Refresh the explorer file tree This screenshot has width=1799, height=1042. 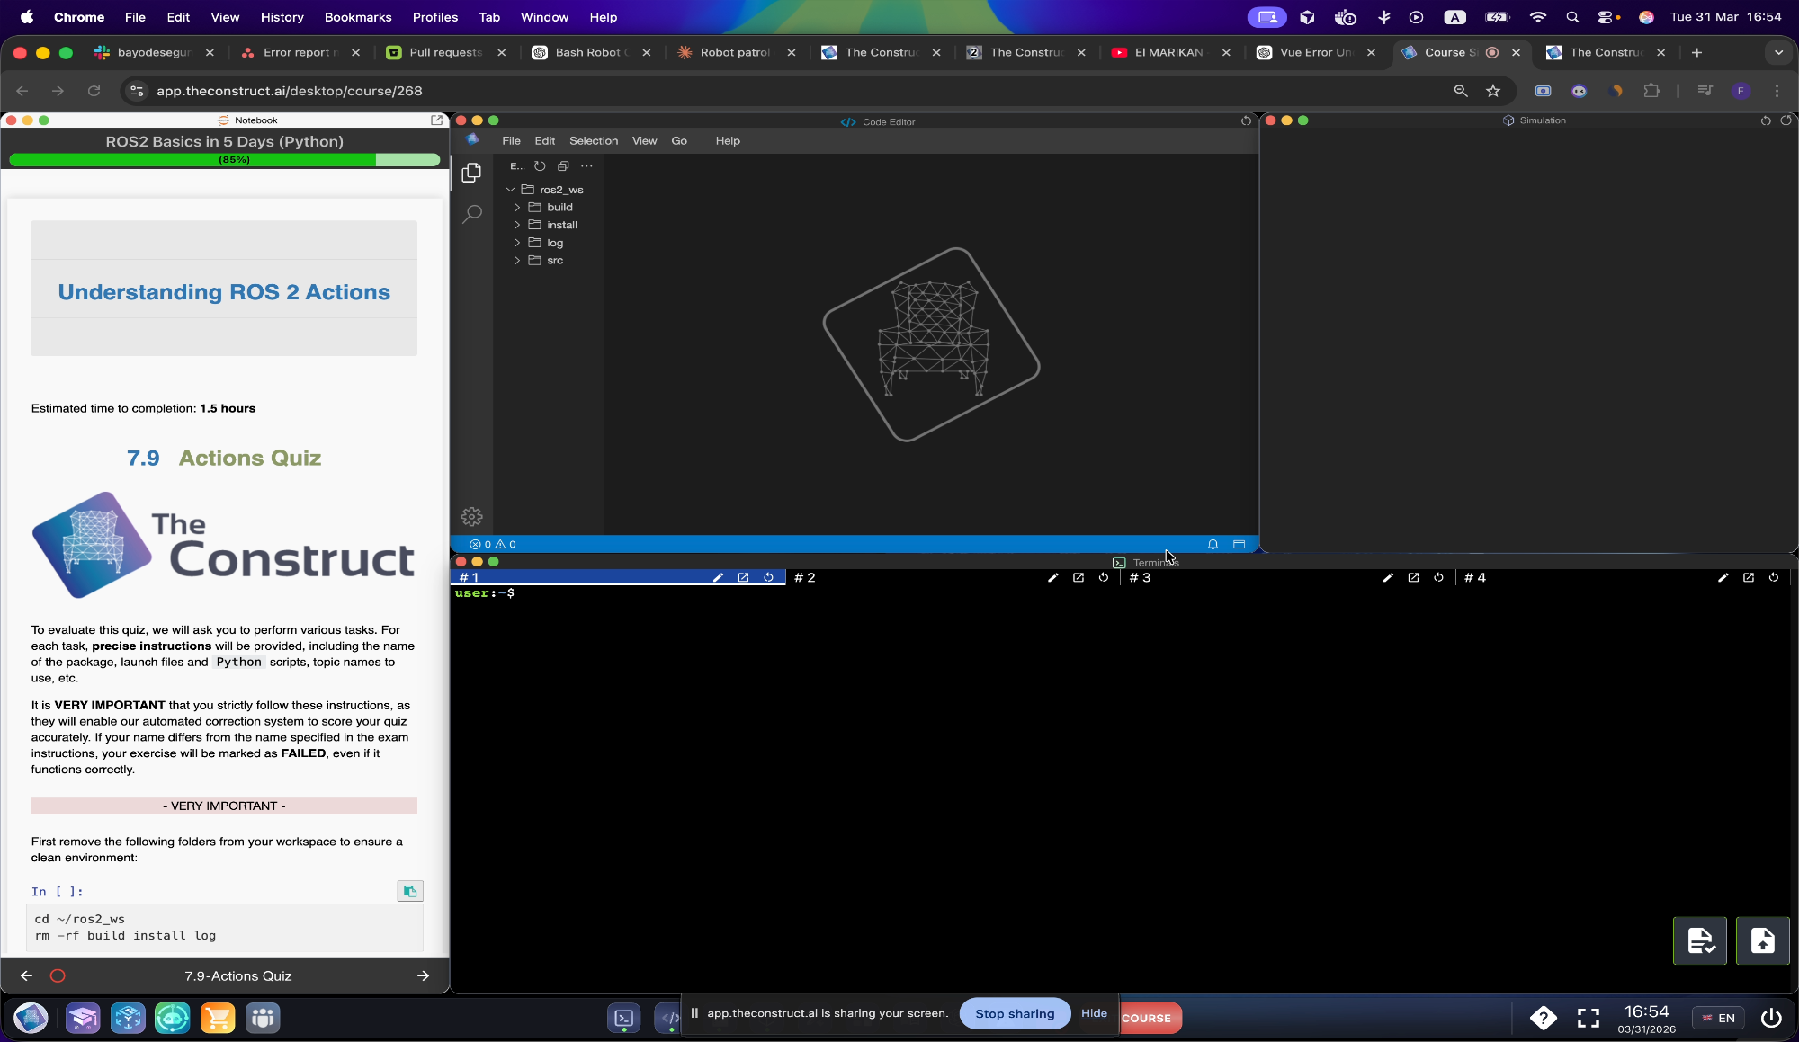point(540,165)
